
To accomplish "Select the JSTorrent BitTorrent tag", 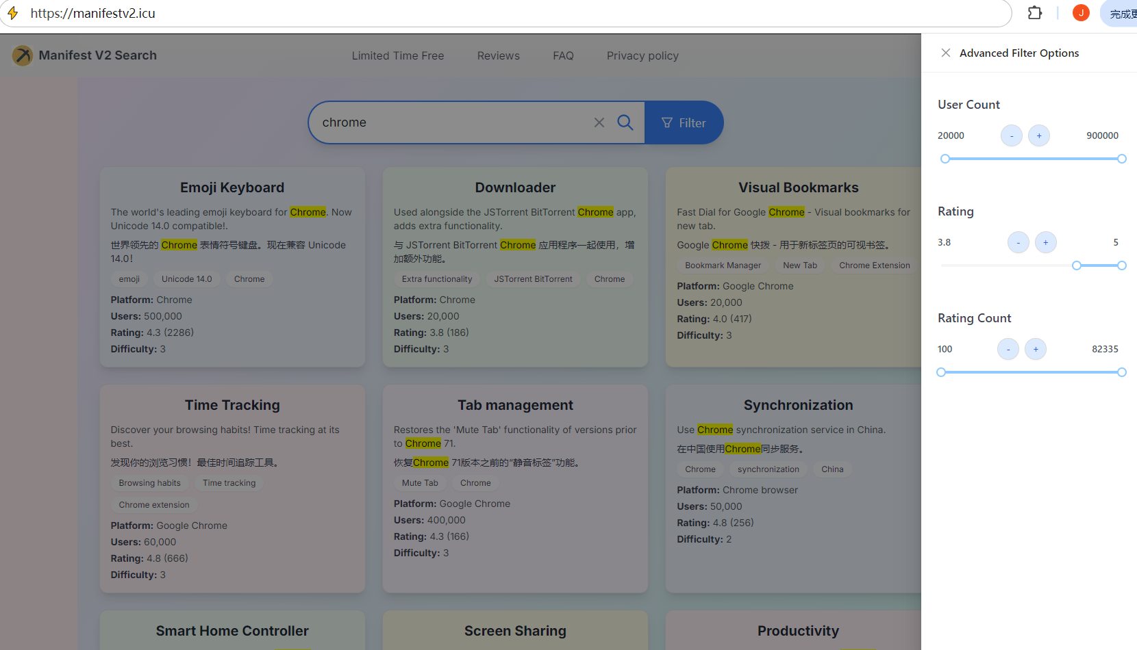I will pos(534,279).
